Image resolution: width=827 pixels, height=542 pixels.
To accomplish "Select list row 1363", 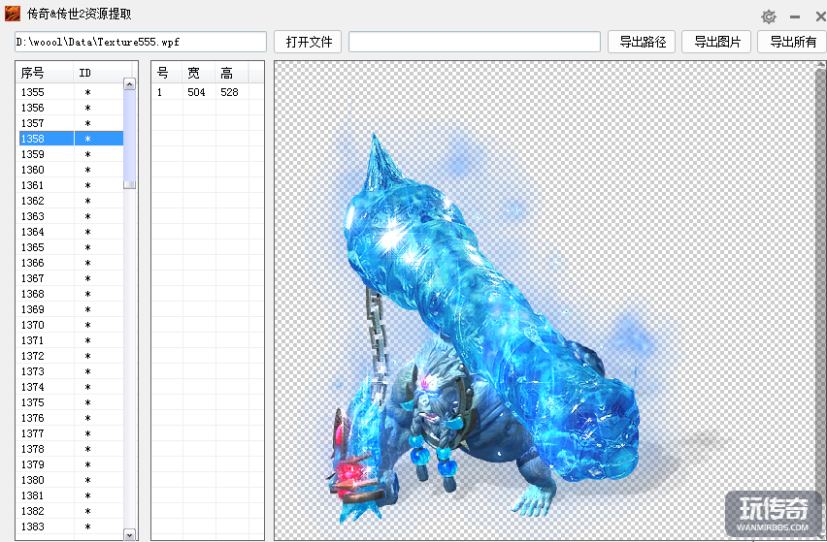I will click(71, 216).
